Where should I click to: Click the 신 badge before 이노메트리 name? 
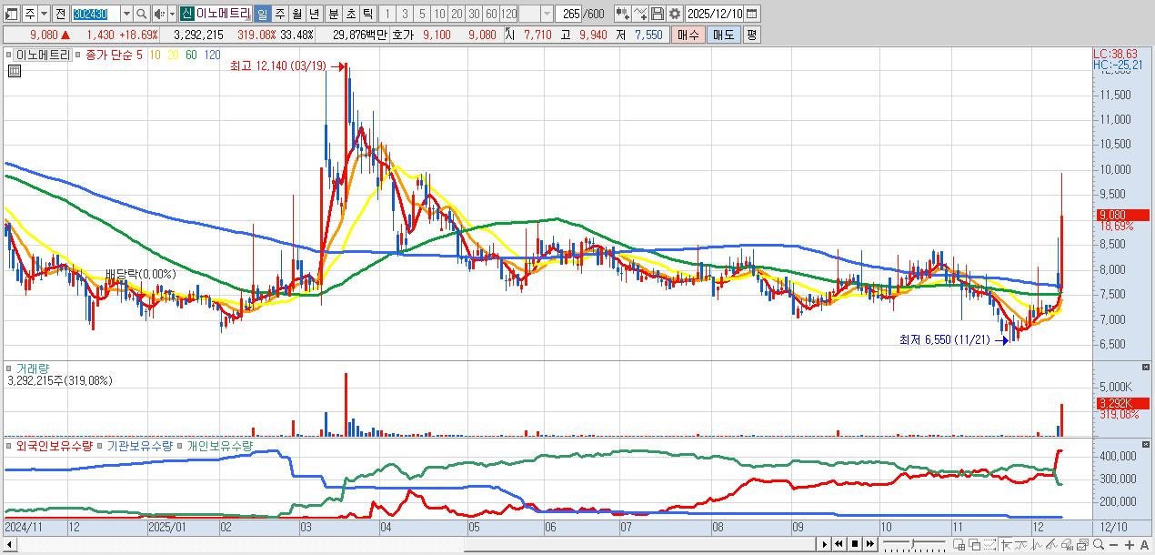186,14
